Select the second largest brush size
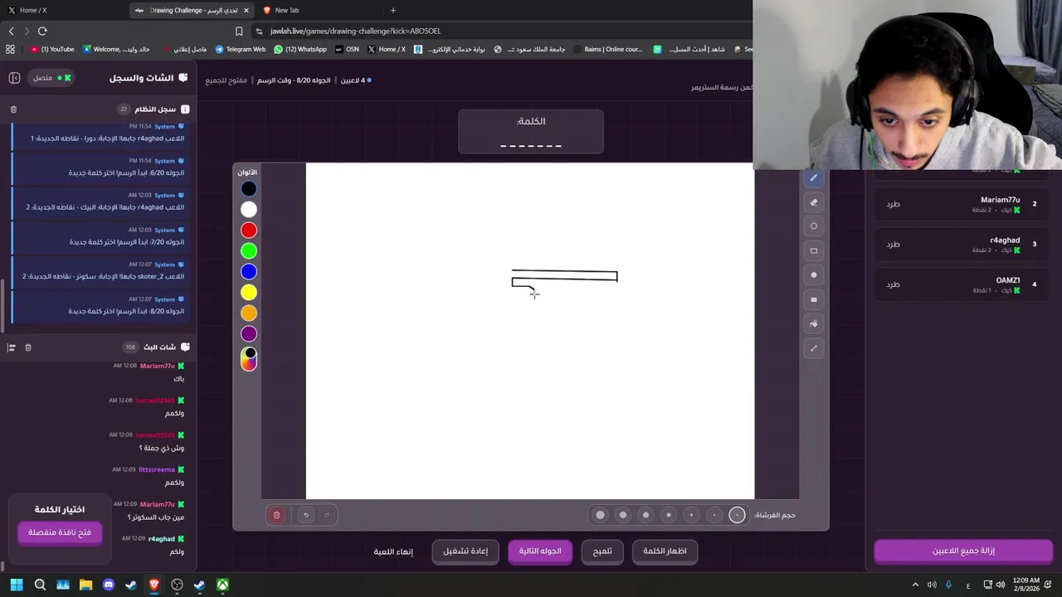The height and width of the screenshot is (597, 1062). coord(623,515)
